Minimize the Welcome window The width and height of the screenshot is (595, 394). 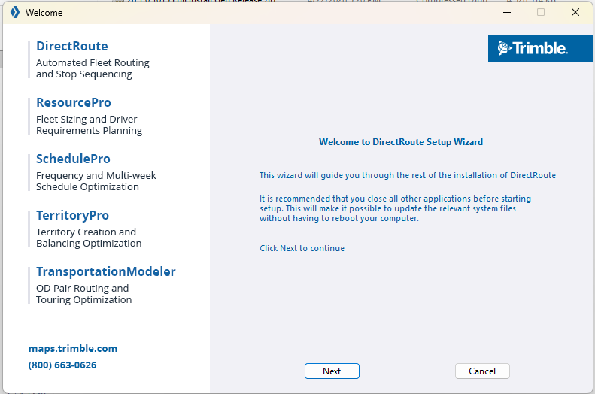point(507,12)
